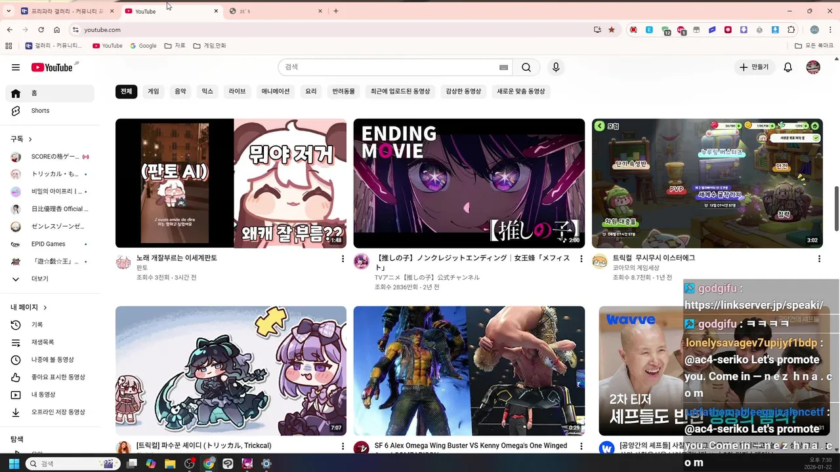Click the YouTube logo
Viewport: 840px width, 472px height.
tap(52, 68)
